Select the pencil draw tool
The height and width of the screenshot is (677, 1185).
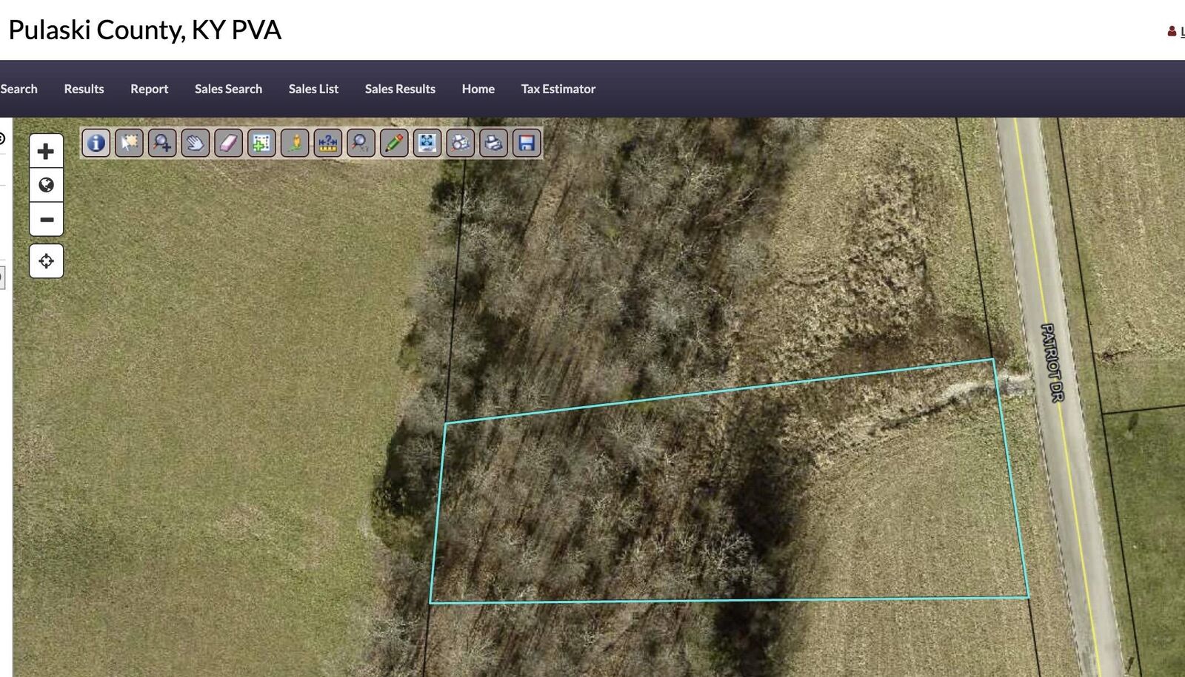[394, 143]
